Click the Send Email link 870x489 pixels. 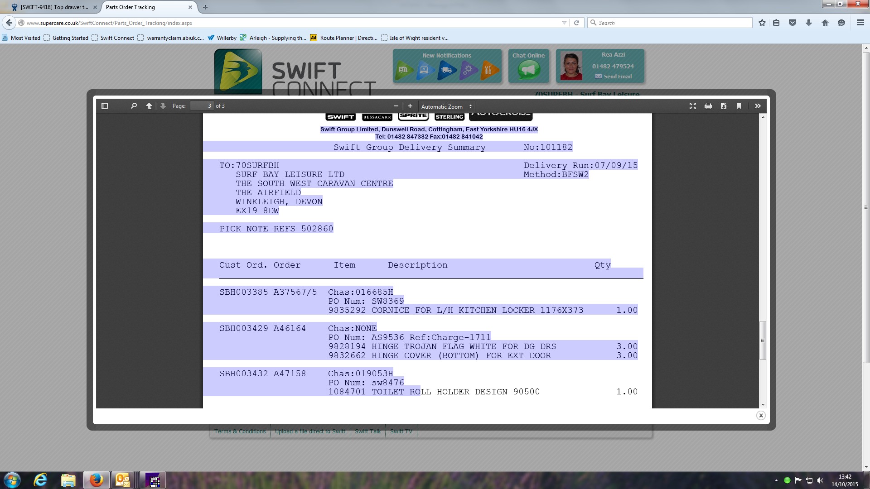coord(617,77)
